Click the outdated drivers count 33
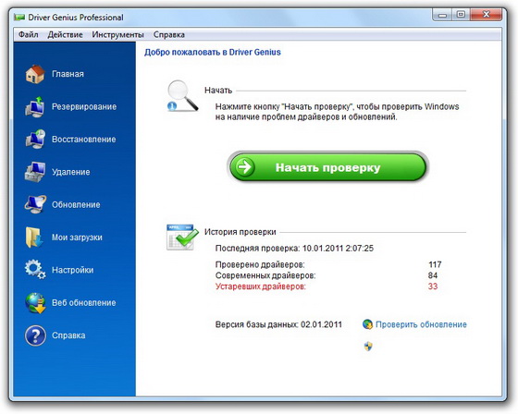Image resolution: width=518 pixels, height=414 pixels. 433,286
